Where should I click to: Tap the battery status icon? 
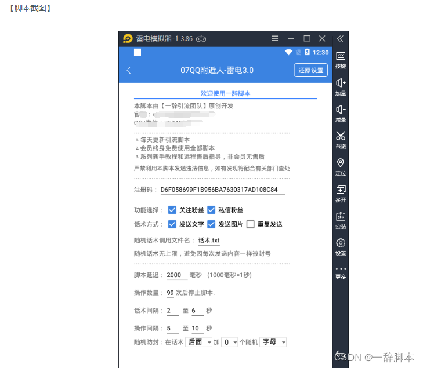click(x=308, y=52)
